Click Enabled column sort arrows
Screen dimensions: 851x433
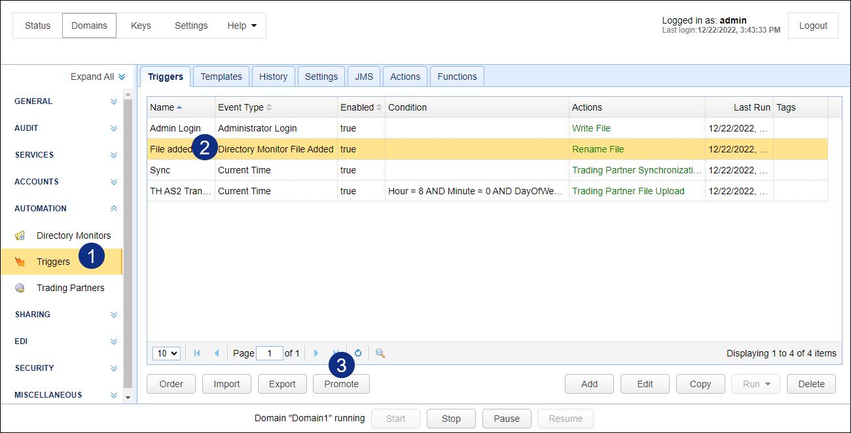coord(379,107)
